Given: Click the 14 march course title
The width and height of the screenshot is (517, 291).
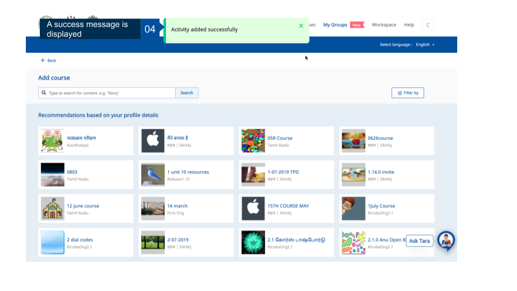Looking at the screenshot, I should [x=177, y=206].
